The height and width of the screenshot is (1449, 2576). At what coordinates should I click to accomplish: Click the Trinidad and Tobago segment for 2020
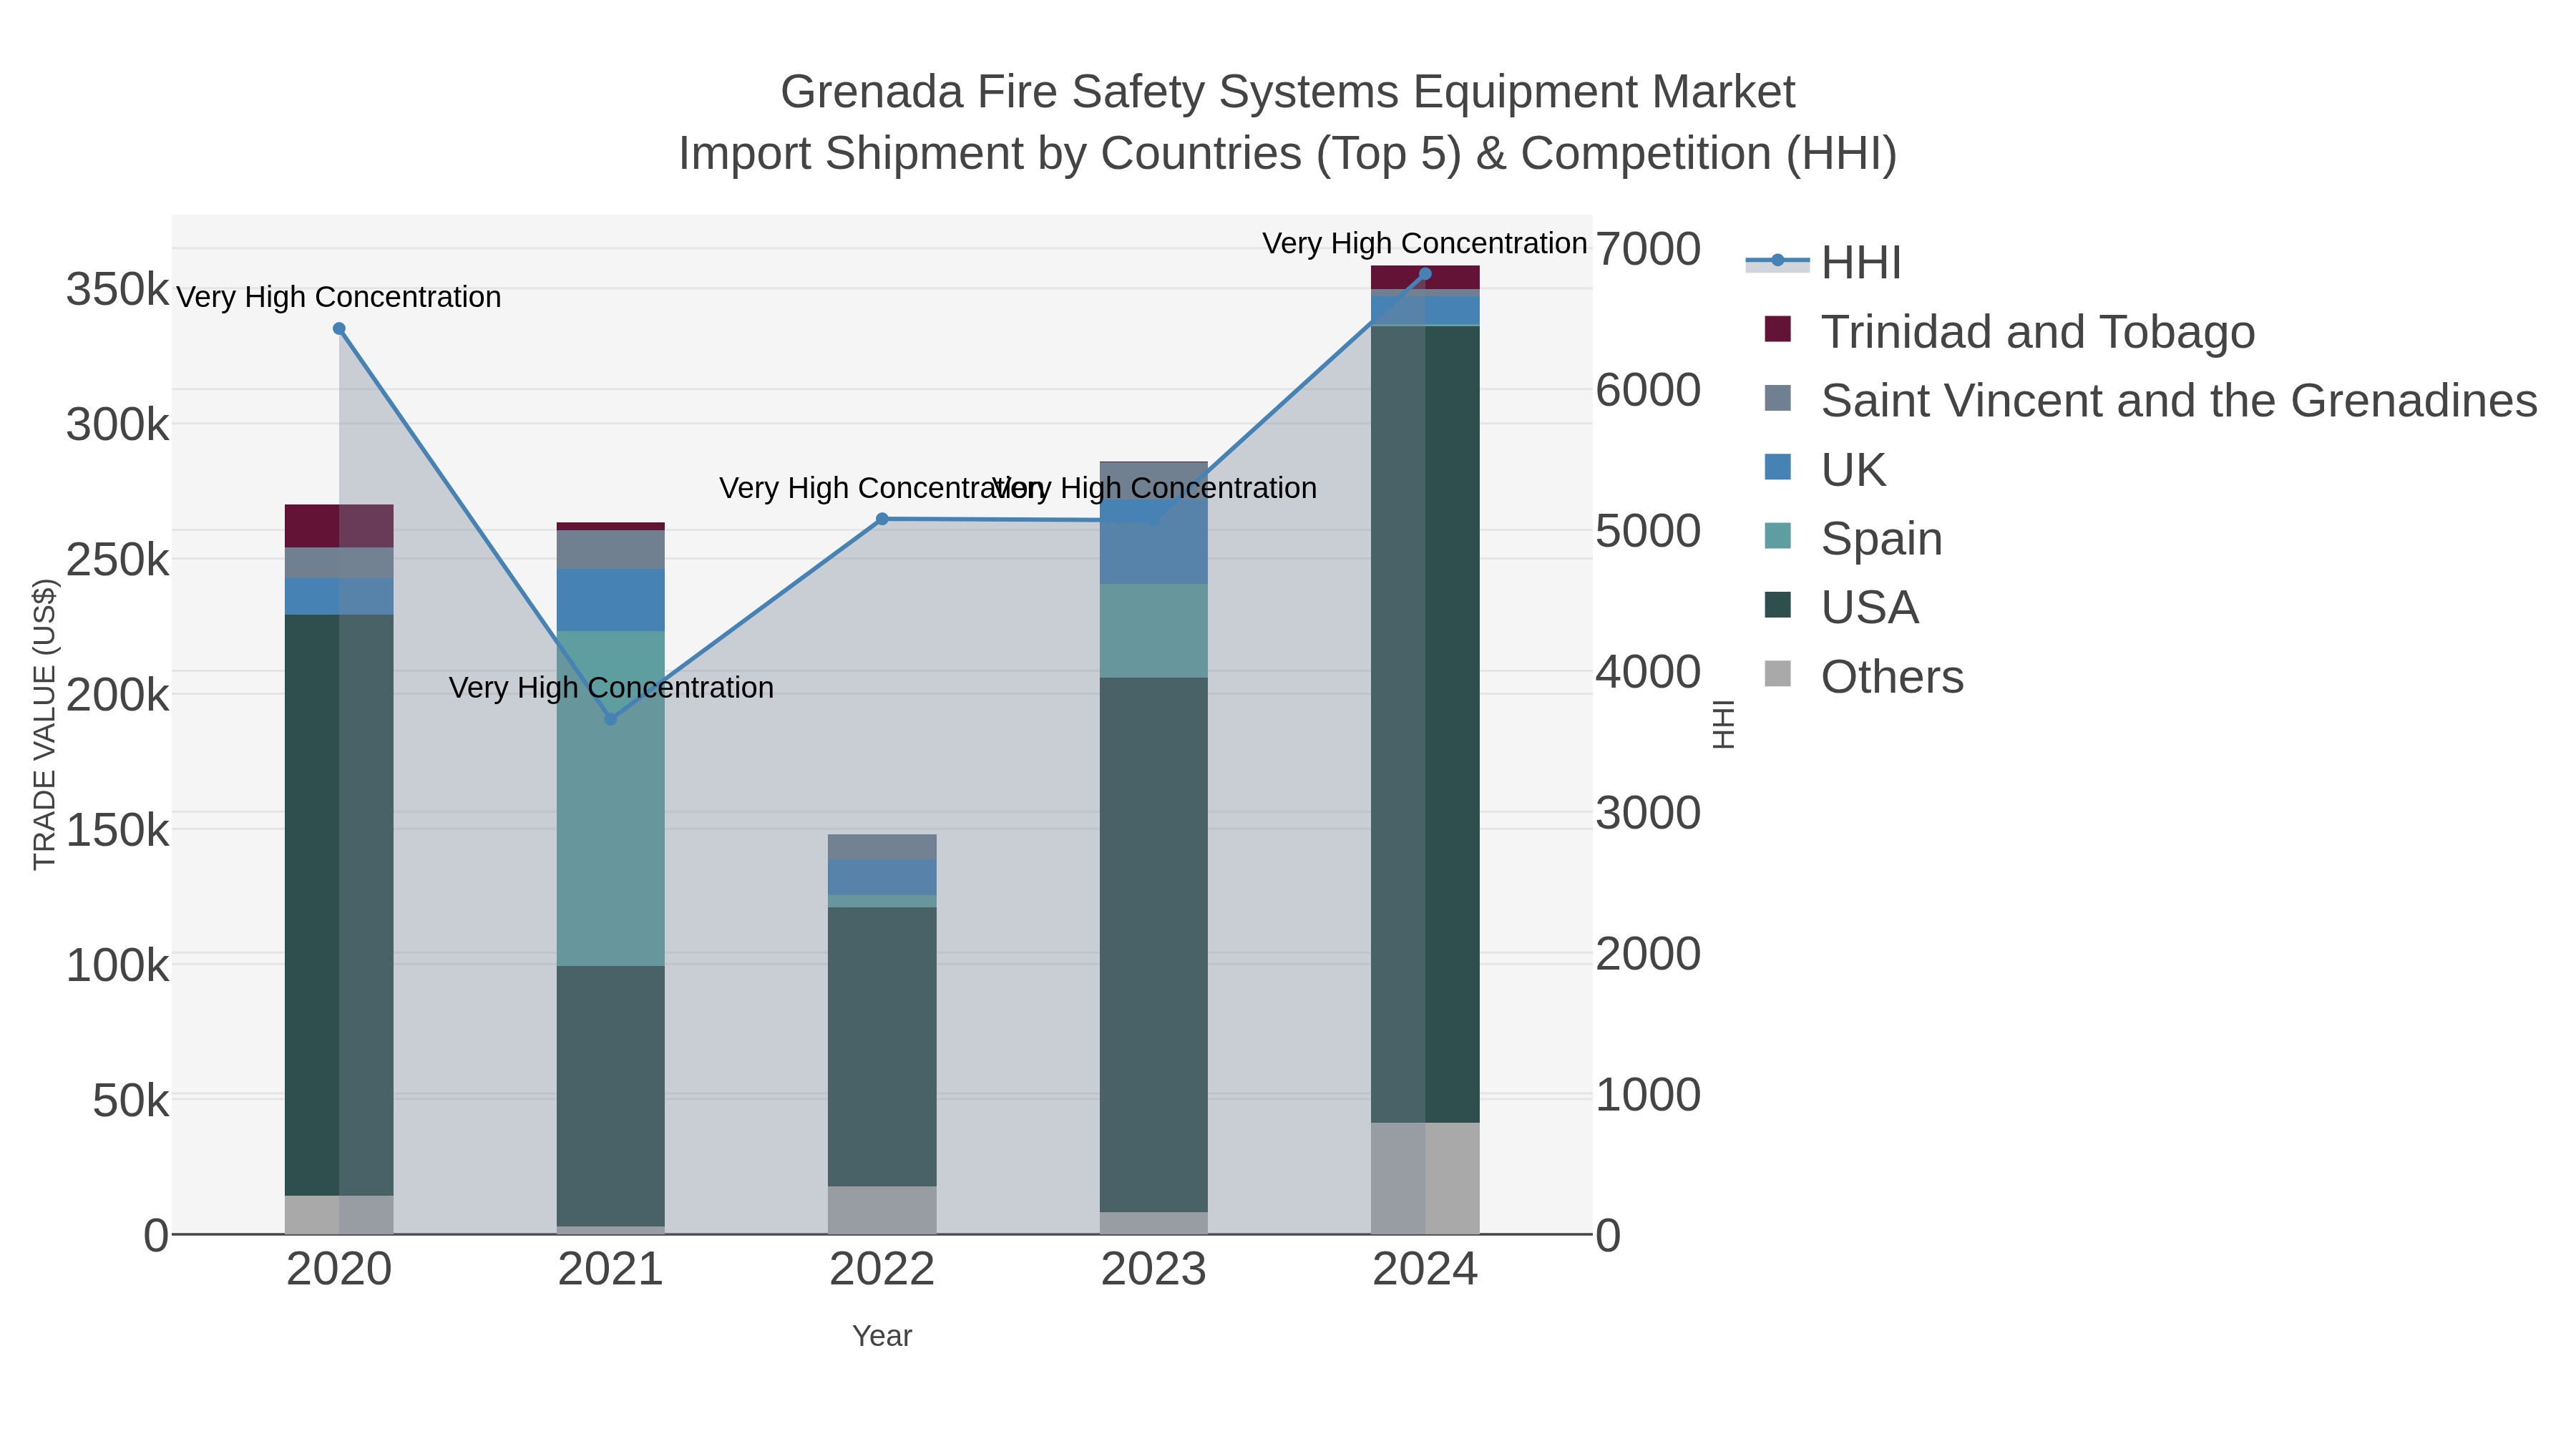point(339,526)
